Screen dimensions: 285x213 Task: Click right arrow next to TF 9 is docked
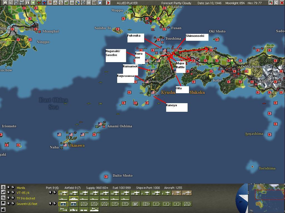(x=13, y=198)
